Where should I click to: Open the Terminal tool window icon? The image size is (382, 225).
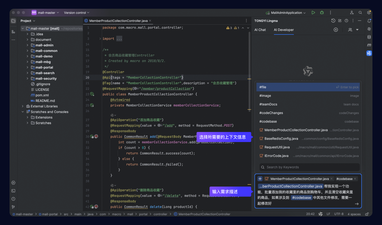[13, 191]
